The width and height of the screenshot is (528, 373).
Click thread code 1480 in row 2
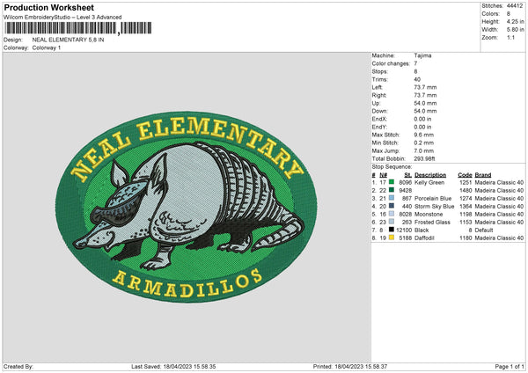click(x=466, y=191)
